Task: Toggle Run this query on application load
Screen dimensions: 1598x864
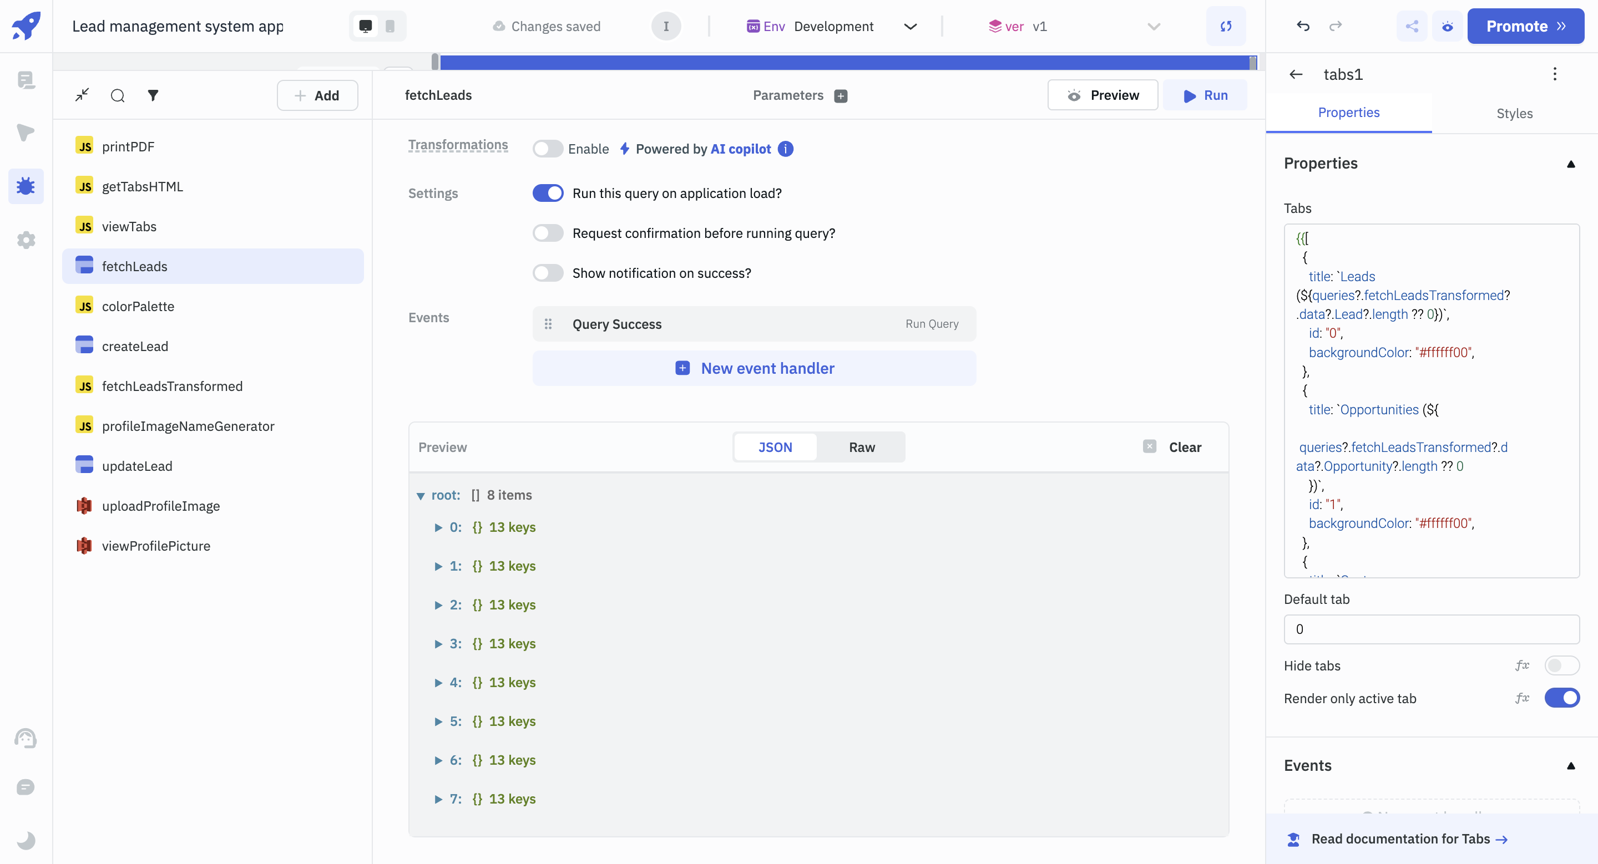Action: [548, 194]
